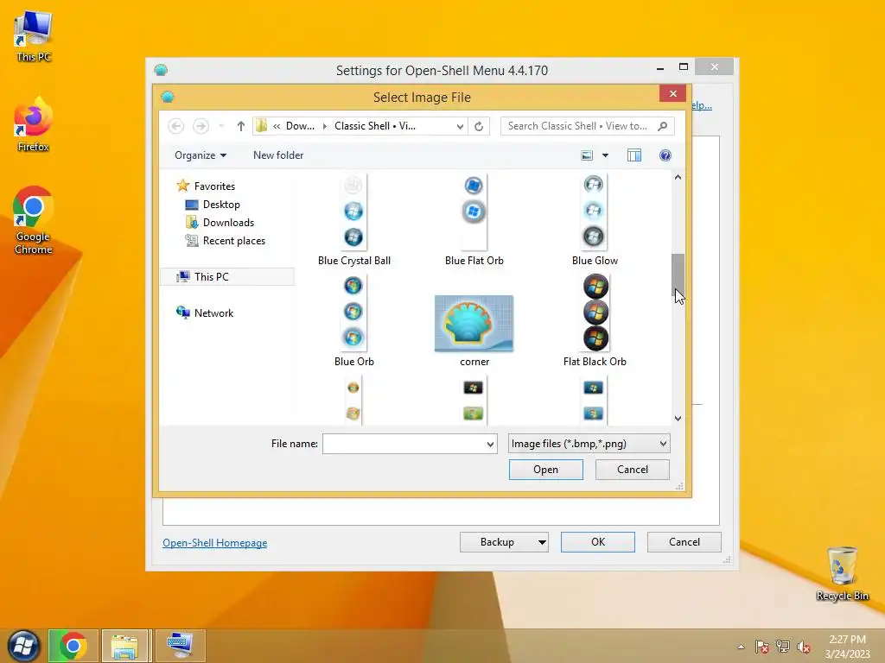The height and width of the screenshot is (663, 885).
Task: Click the Help link in Settings window
Action: point(702,105)
